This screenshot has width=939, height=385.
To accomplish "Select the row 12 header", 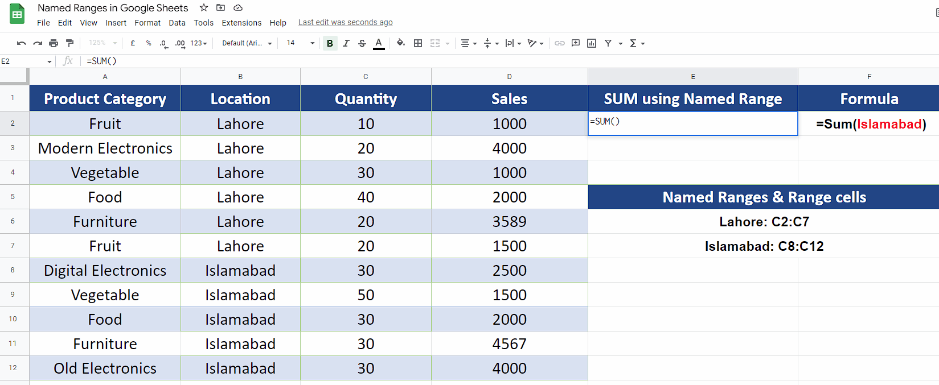I will coord(13,368).
